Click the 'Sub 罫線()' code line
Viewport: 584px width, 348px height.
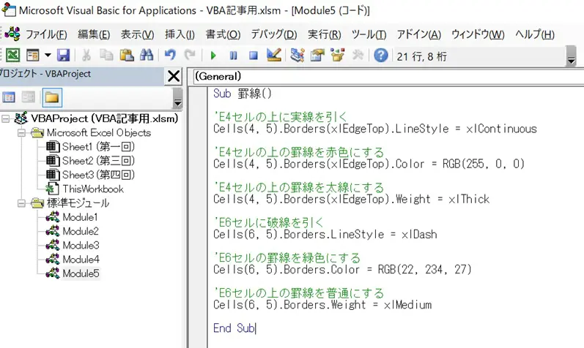point(243,94)
